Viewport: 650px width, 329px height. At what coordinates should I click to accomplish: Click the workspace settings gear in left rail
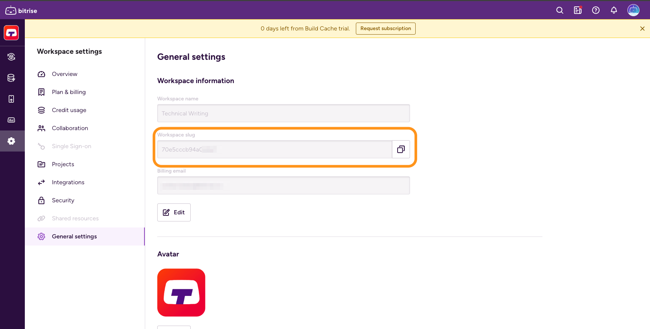tap(12, 141)
